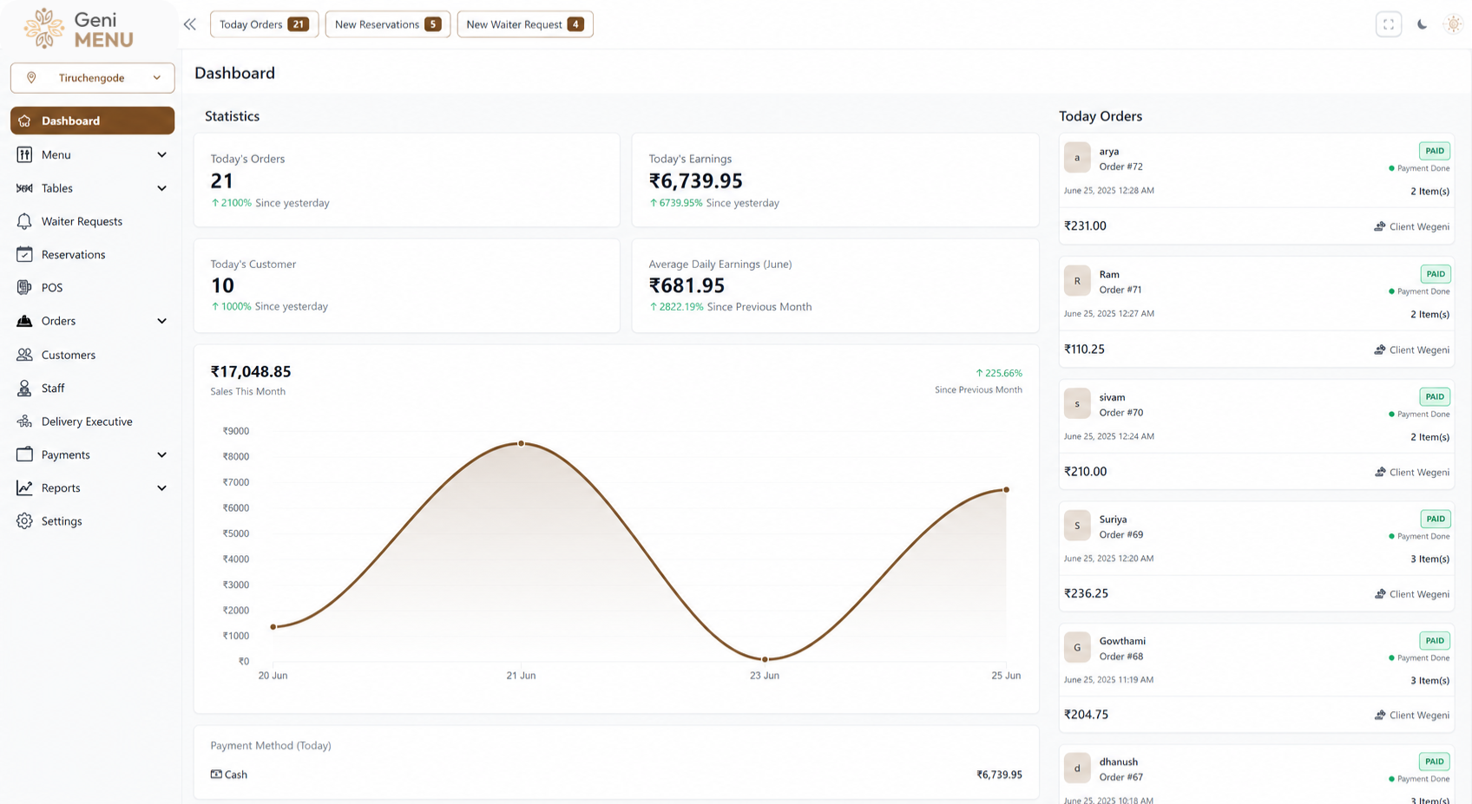Viewport: 1472px width, 804px height.
Task: Click PAID badge on Ram's order
Action: (1435, 274)
